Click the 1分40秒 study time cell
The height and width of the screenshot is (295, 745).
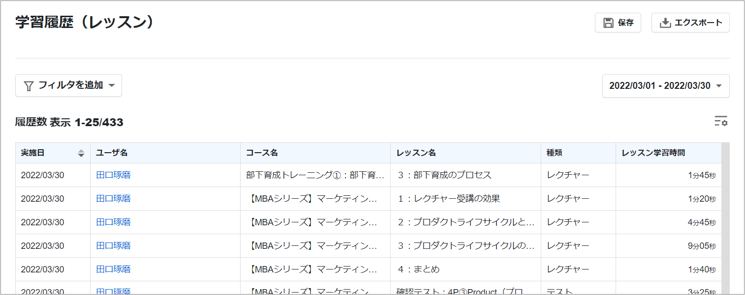(x=669, y=269)
